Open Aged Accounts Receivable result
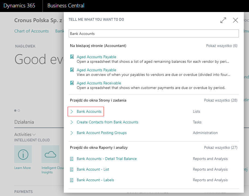The width and height of the screenshot is (249, 196). [x=99, y=83]
